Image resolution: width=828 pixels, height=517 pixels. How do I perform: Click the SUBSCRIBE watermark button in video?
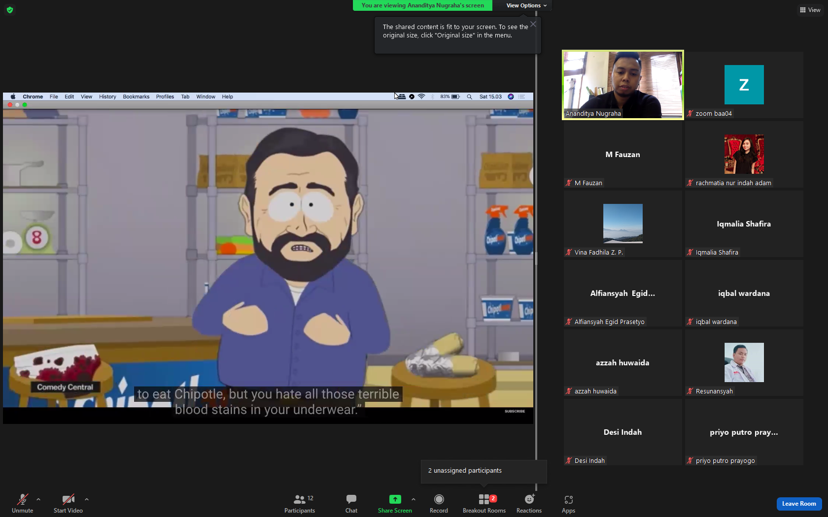[515, 411]
